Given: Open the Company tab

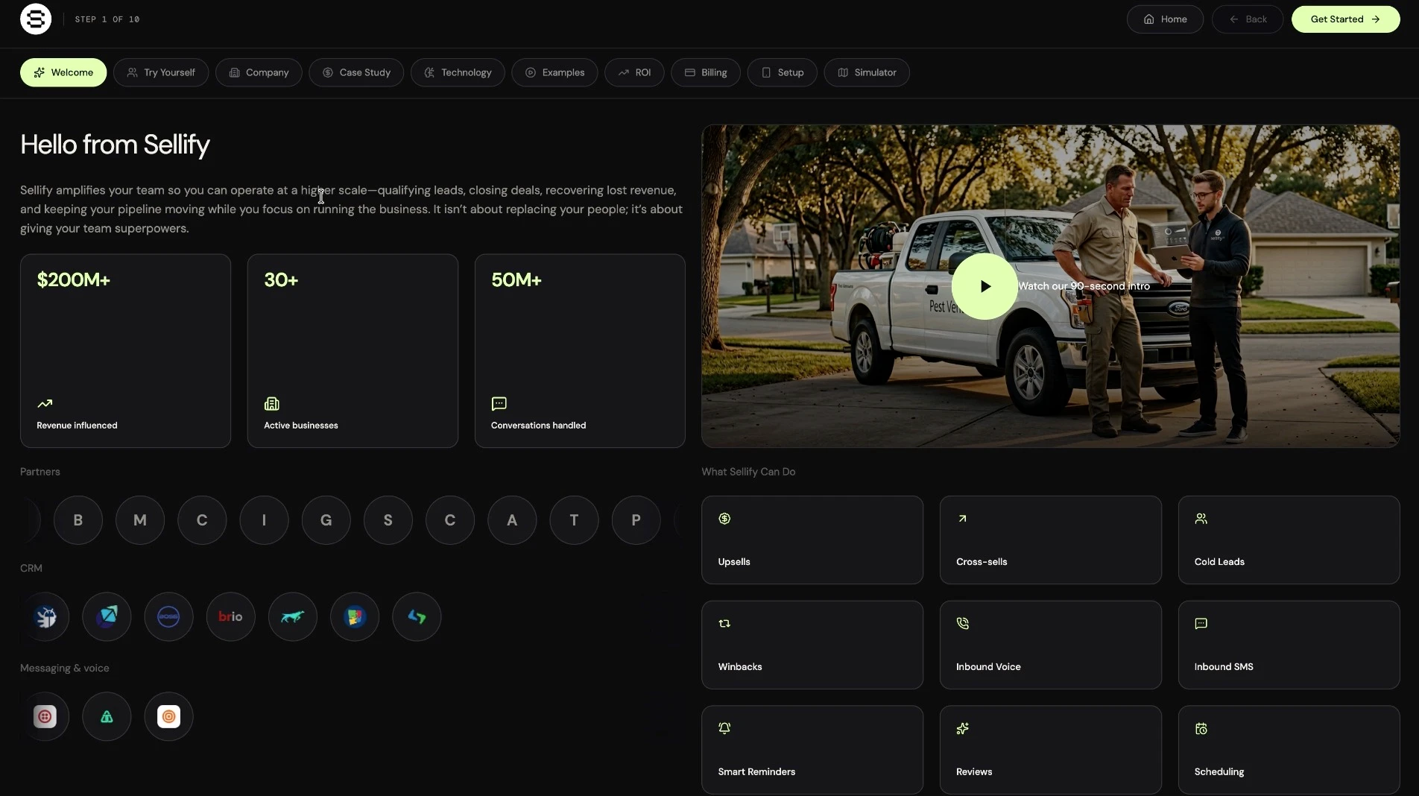Looking at the screenshot, I should click(x=259, y=72).
